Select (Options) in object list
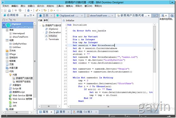176x118 pixels. [x=53, y=29]
